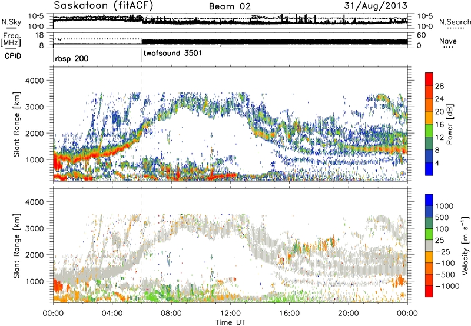
Task: Click the date '31/Aug/2013'
Action: (x=376, y=6)
